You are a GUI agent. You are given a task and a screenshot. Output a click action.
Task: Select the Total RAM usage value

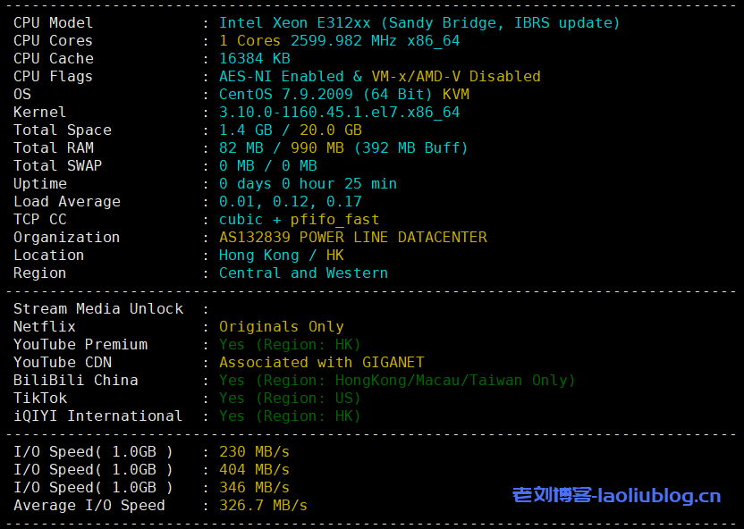[x=343, y=148]
